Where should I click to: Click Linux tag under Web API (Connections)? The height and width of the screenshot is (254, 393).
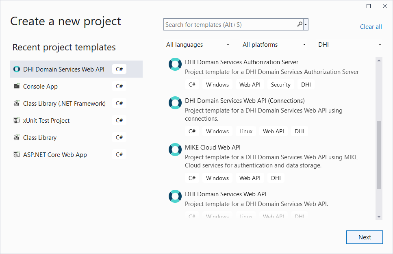pos(245,131)
